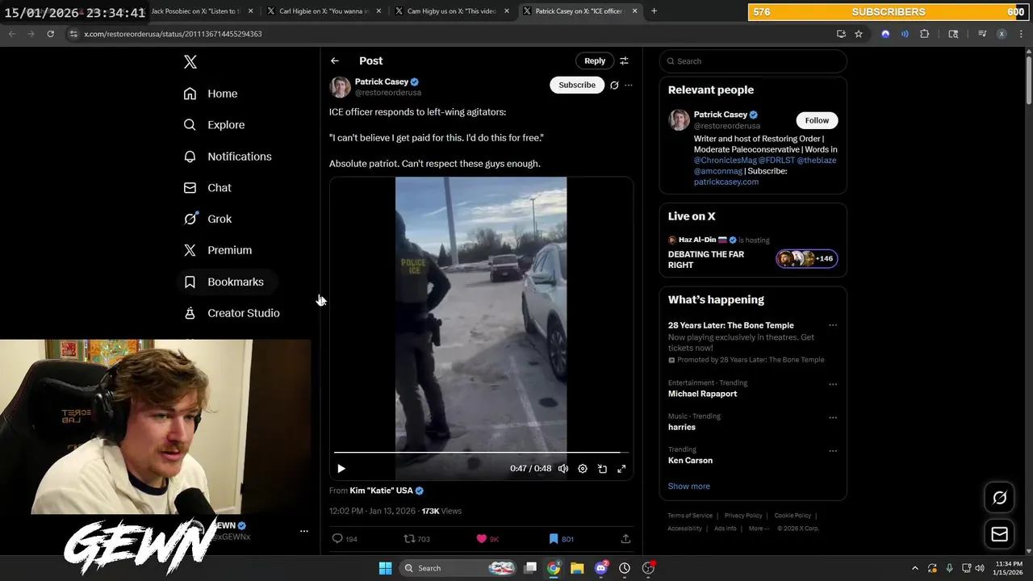Viewport: 1033px width, 581px height.
Task: Open the Ken Carson trending topic
Action: click(690, 461)
